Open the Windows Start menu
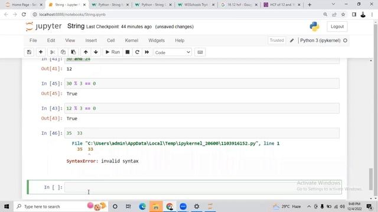This screenshot has height=212, width=378. tap(6, 207)
